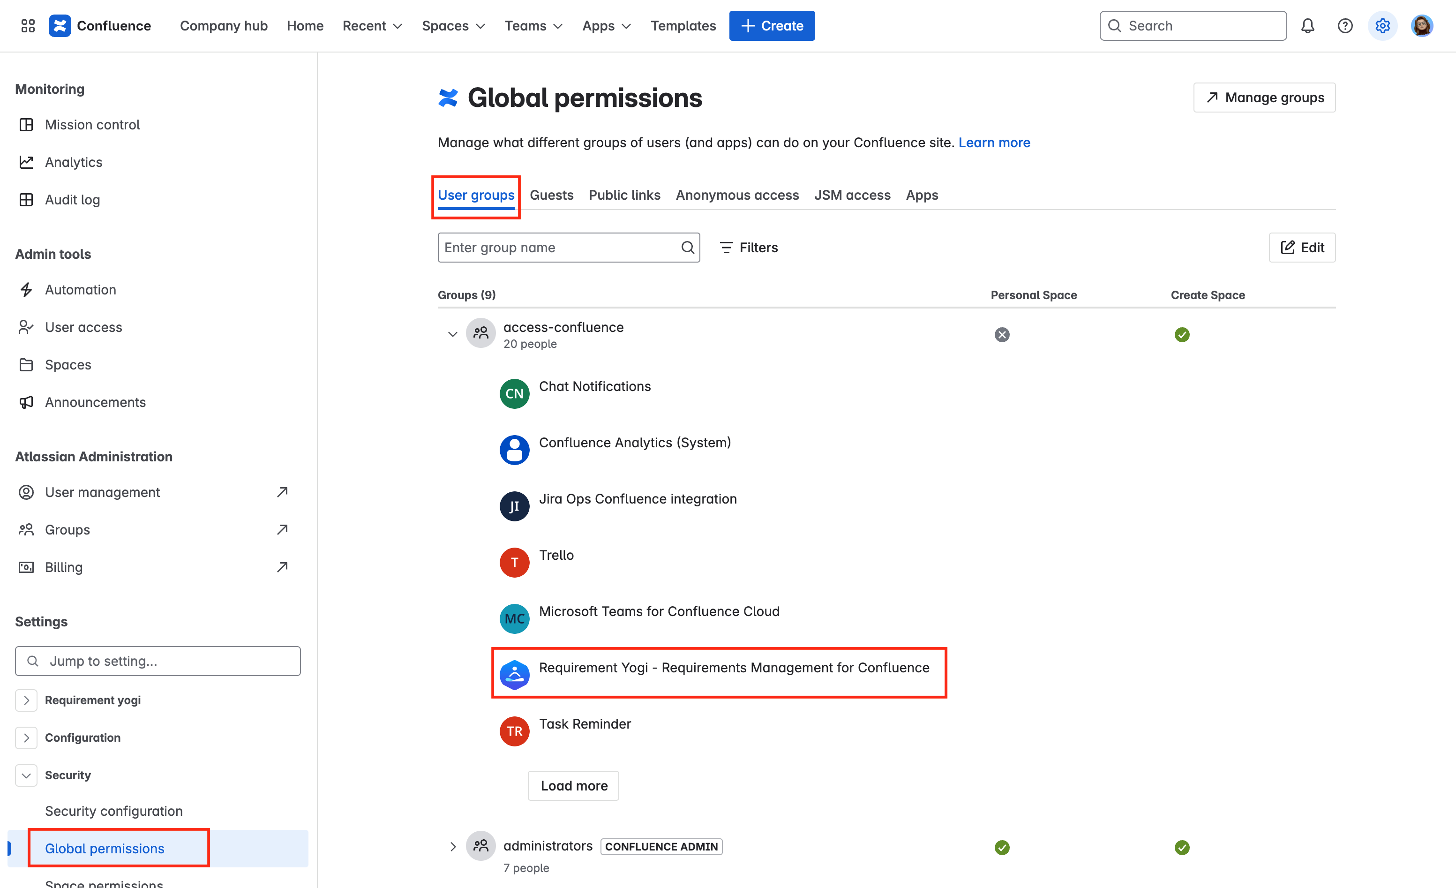The image size is (1456, 888).
Task: Click the Manage groups button
Action: pos(1265,98)
